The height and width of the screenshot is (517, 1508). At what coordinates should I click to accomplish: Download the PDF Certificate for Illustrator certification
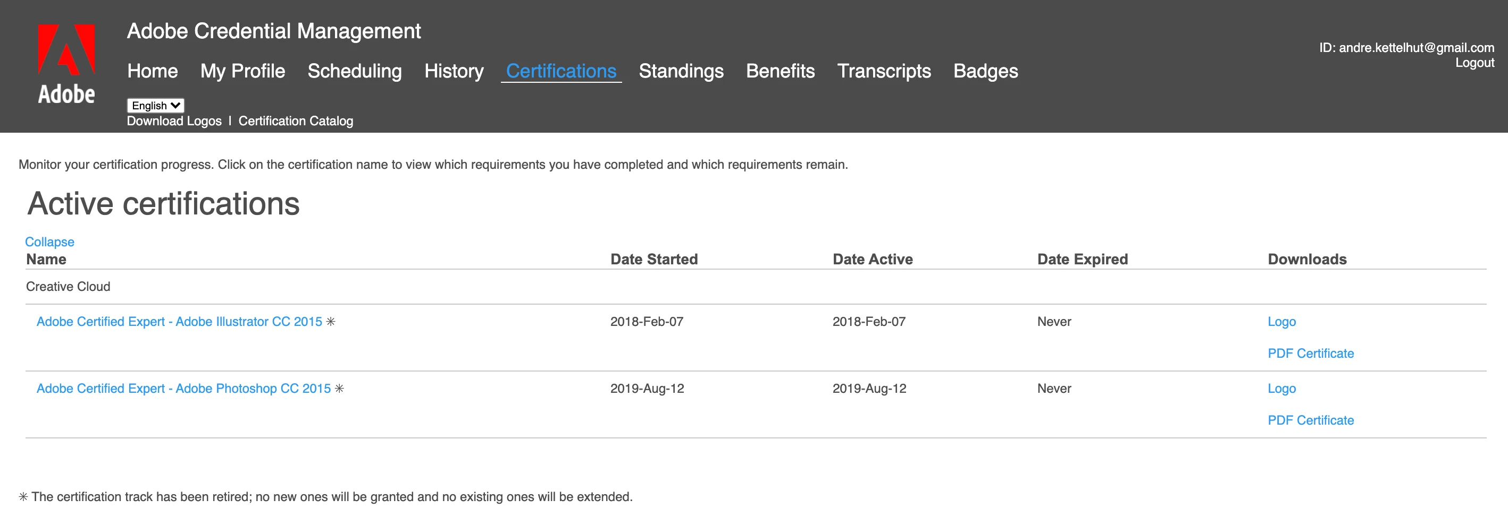pyautogui.click(x=1310, y=354)
